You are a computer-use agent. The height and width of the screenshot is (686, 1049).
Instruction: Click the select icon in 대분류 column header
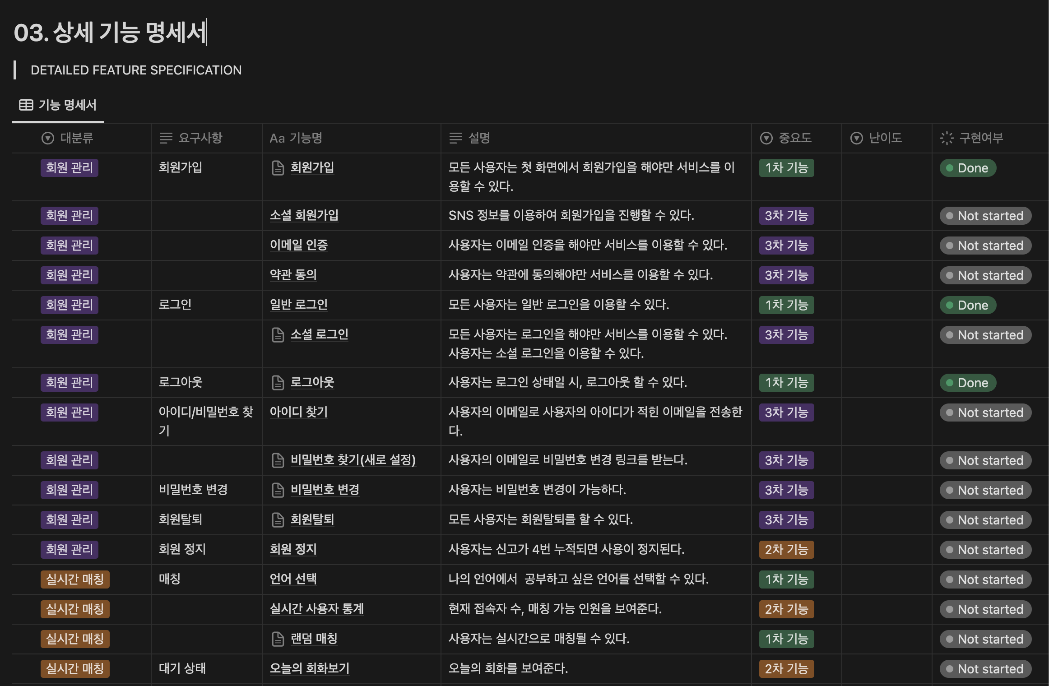pyautogui.click(x=47, y=138)
